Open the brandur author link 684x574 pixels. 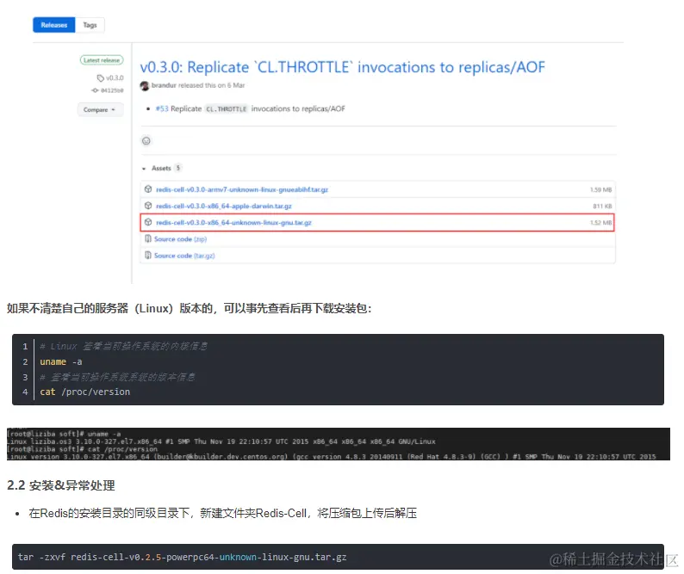click(x=164, y=85)
